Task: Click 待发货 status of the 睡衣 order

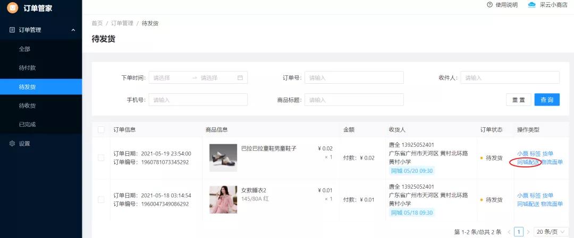Action: tap(494, 200)
